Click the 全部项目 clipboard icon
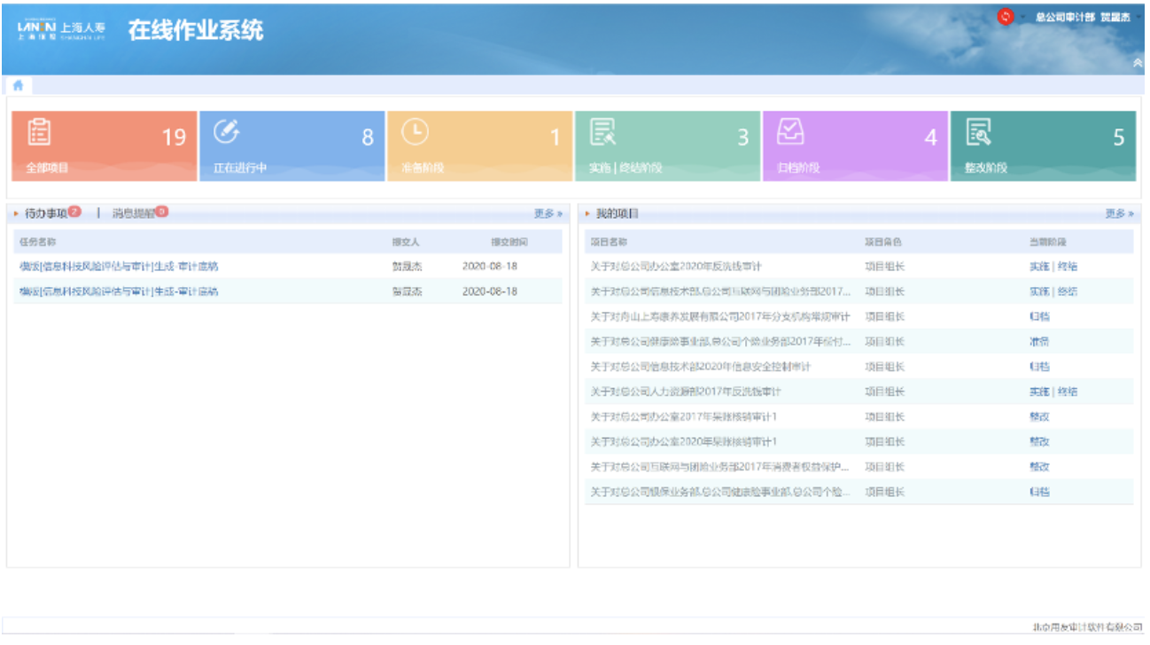Screen dimensions: 1150x645 pyautogui.click(x=39, y=131)
